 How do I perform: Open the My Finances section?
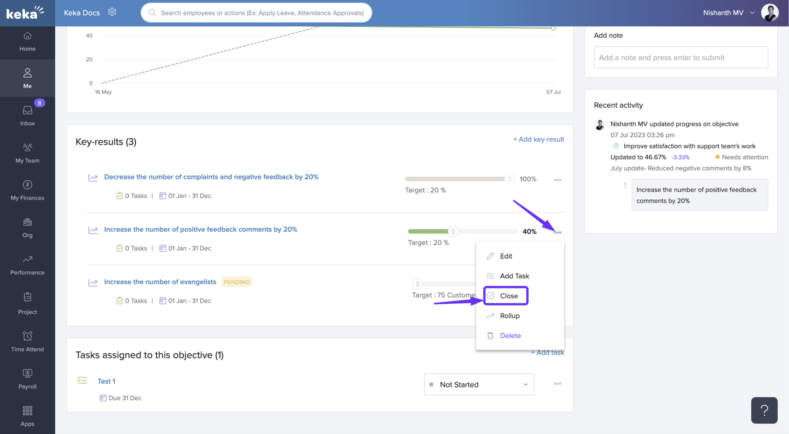(x=27, y=190)
